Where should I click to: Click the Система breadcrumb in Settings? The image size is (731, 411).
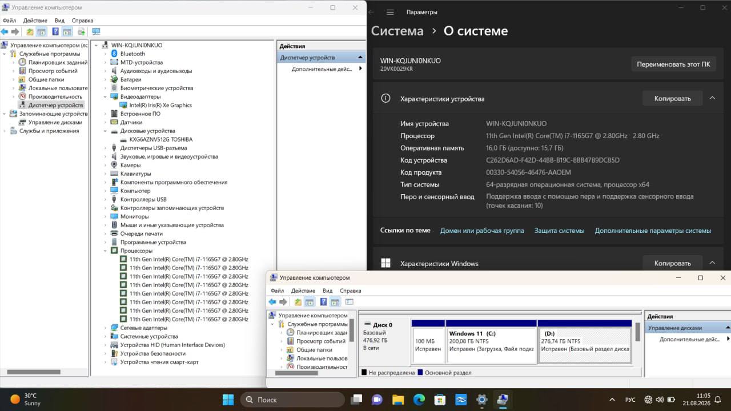pos(397,31)
